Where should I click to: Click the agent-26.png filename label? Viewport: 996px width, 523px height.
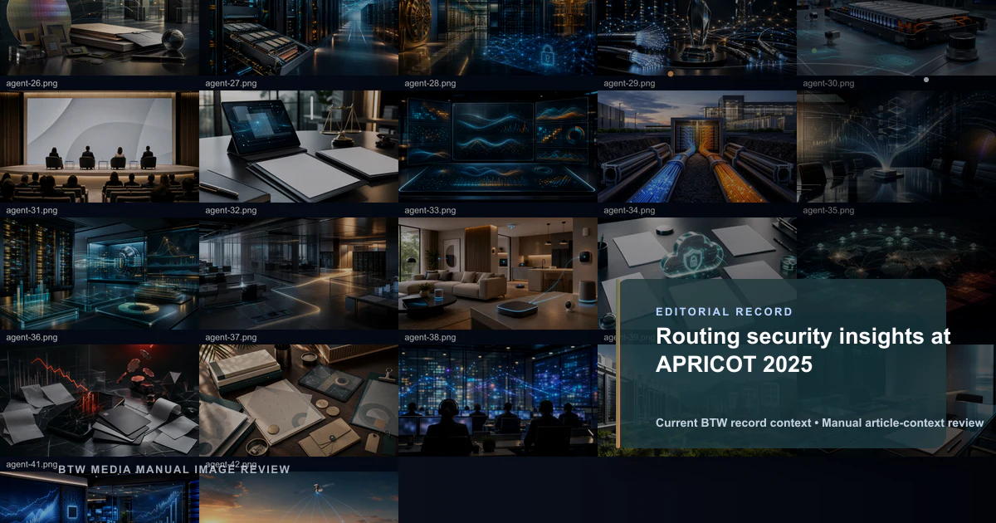[x=32, y=84]
